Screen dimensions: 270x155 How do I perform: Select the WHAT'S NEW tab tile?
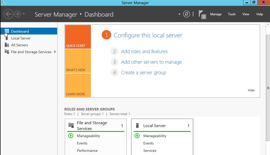(78, 61)
